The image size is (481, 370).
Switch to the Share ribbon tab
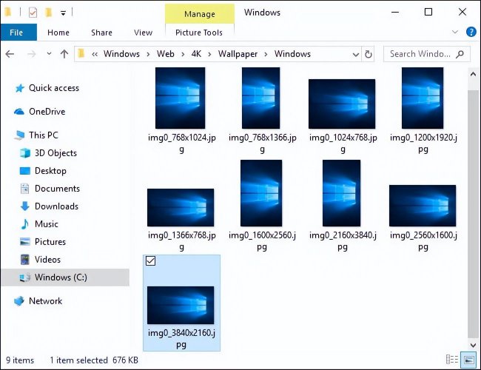[x=101, y=33]
